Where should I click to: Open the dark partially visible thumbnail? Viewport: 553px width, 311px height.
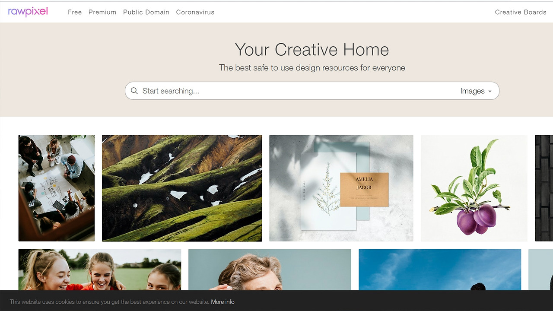[x=544, y=188]
